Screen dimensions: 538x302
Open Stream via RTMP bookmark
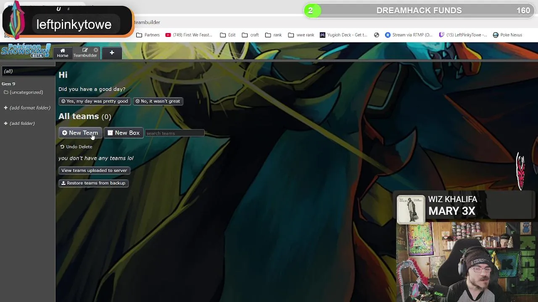[409, 35]
